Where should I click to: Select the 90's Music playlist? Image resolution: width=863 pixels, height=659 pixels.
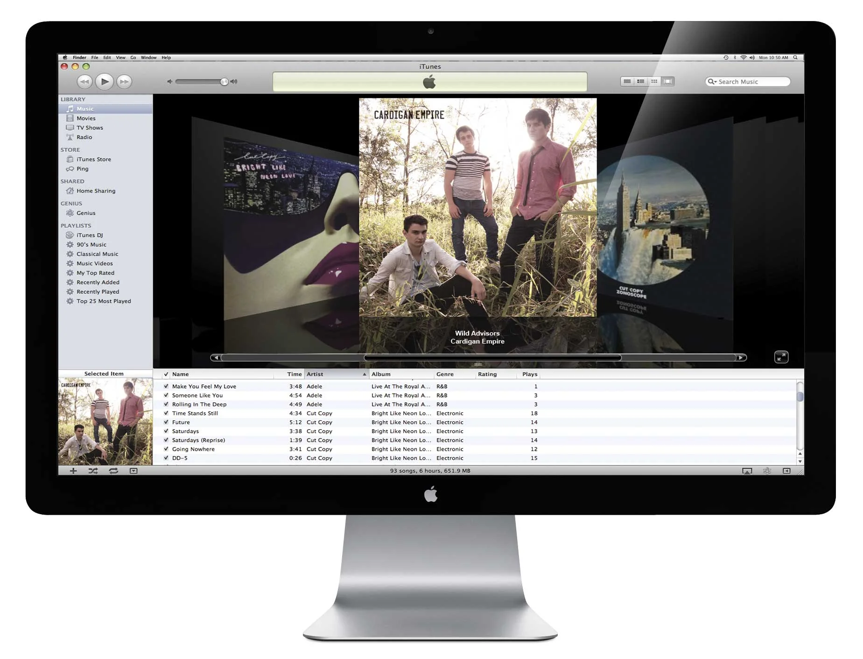(x=105, y=244)
